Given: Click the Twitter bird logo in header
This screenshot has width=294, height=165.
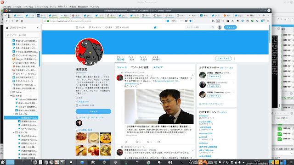Looking at the screenshot, I should click(x=155, y=27).
